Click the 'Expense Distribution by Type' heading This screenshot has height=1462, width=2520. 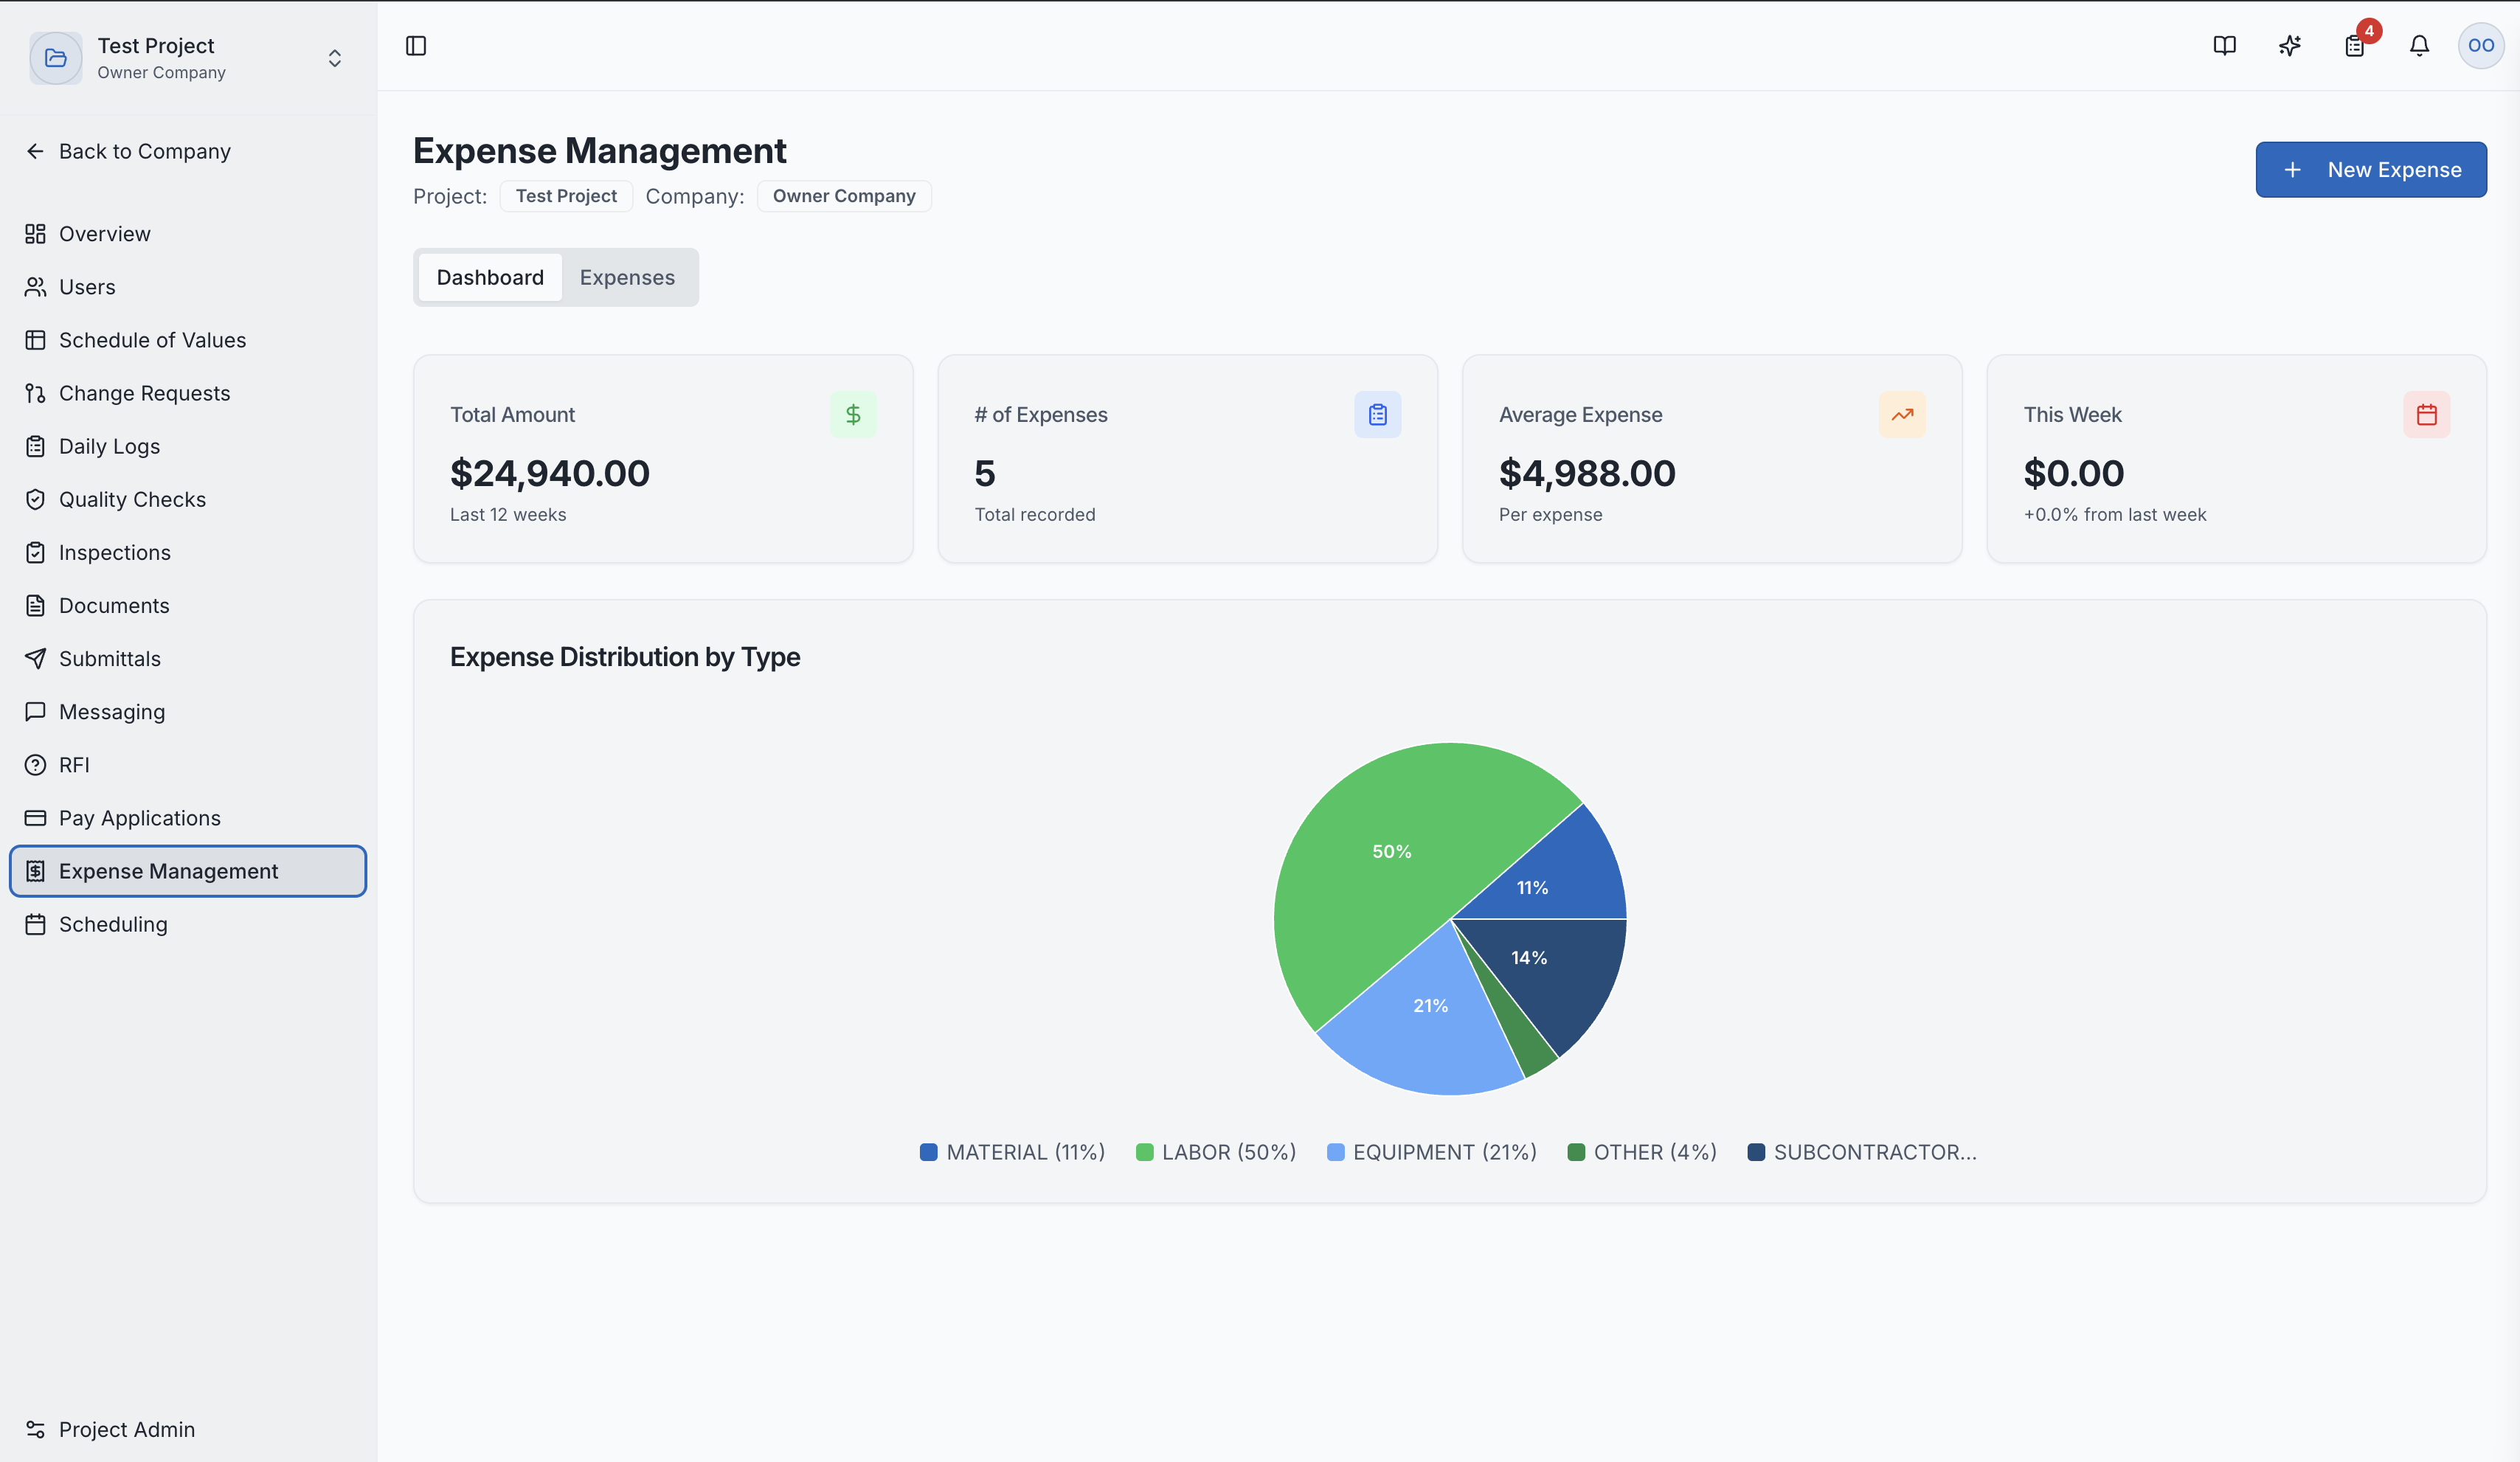(x=625, y=657)
